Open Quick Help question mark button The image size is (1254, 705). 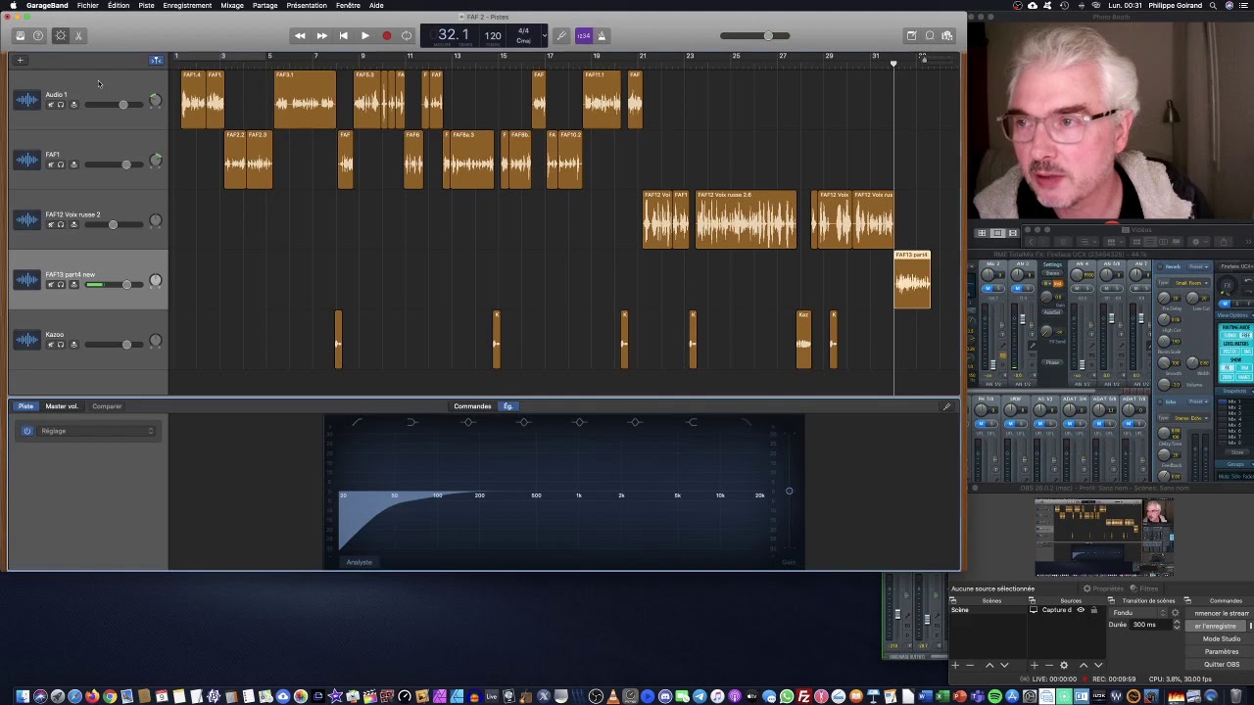[38, 35]
